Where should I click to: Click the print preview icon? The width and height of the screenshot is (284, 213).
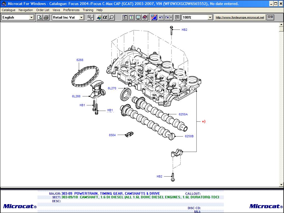[x=40, y=17]
